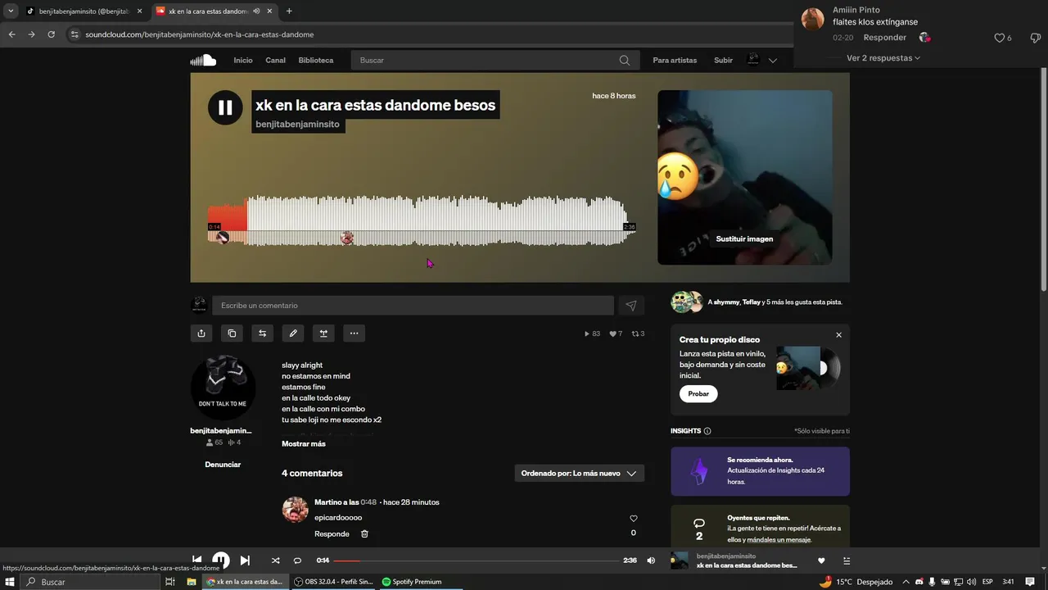Show hidden system tray icons
Screen dimensions: 1048x590
(906, 582)
